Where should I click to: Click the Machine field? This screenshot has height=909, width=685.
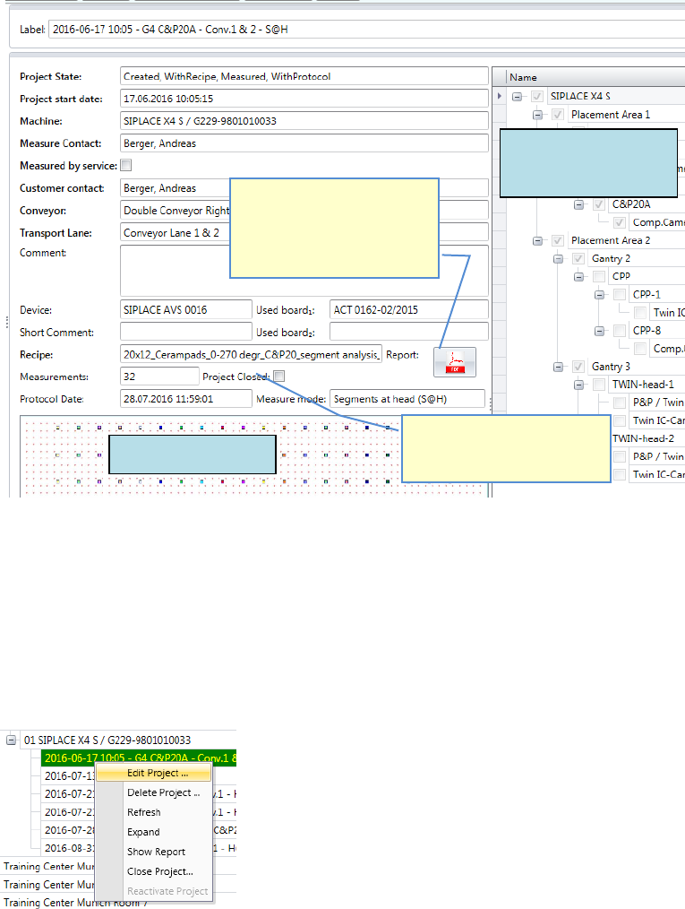point(304,121)
